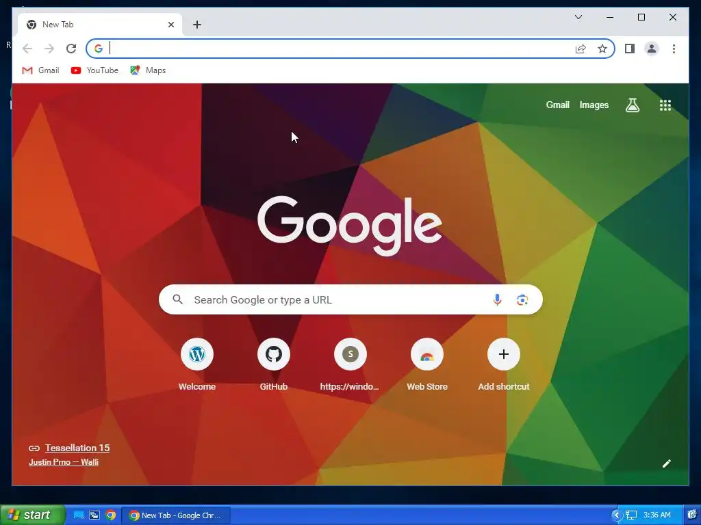The height and width of the screenshot is (525, 701).
Task: Click the browser Back arrow
Action: click(x=27, y=49)
